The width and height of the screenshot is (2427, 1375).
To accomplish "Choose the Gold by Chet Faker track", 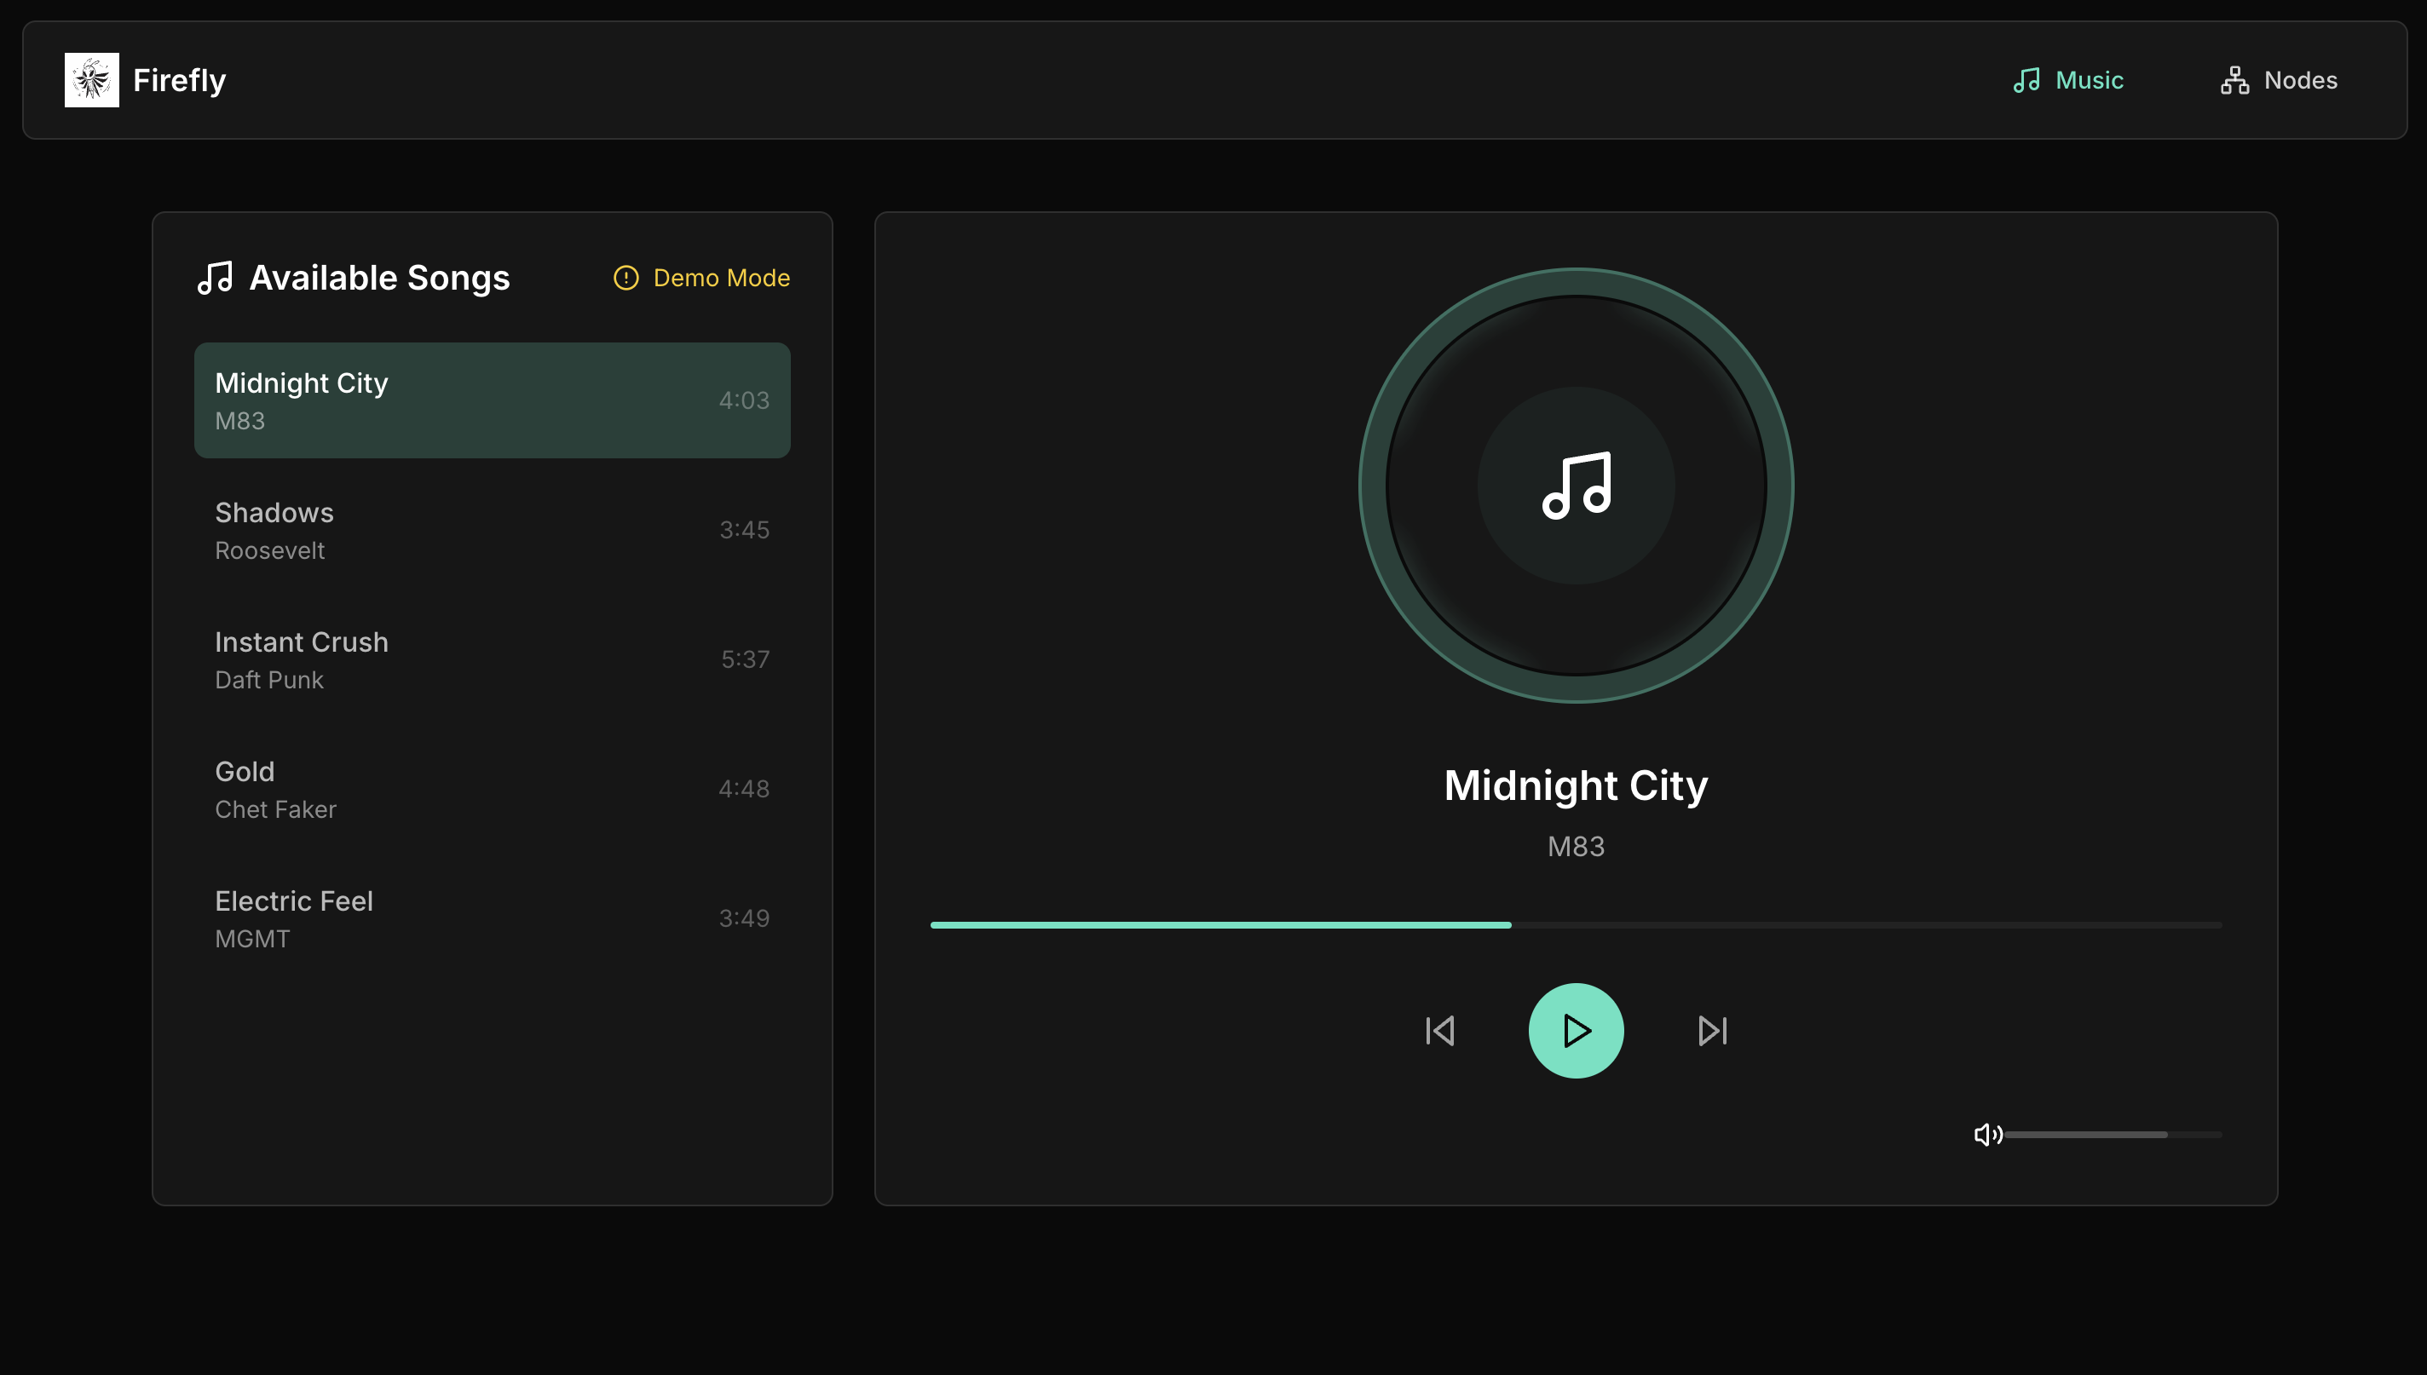I will click(x=492, y=789).
